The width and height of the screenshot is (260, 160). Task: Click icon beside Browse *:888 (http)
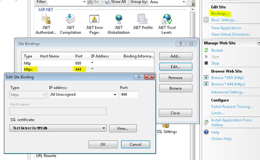coord(206,77)
